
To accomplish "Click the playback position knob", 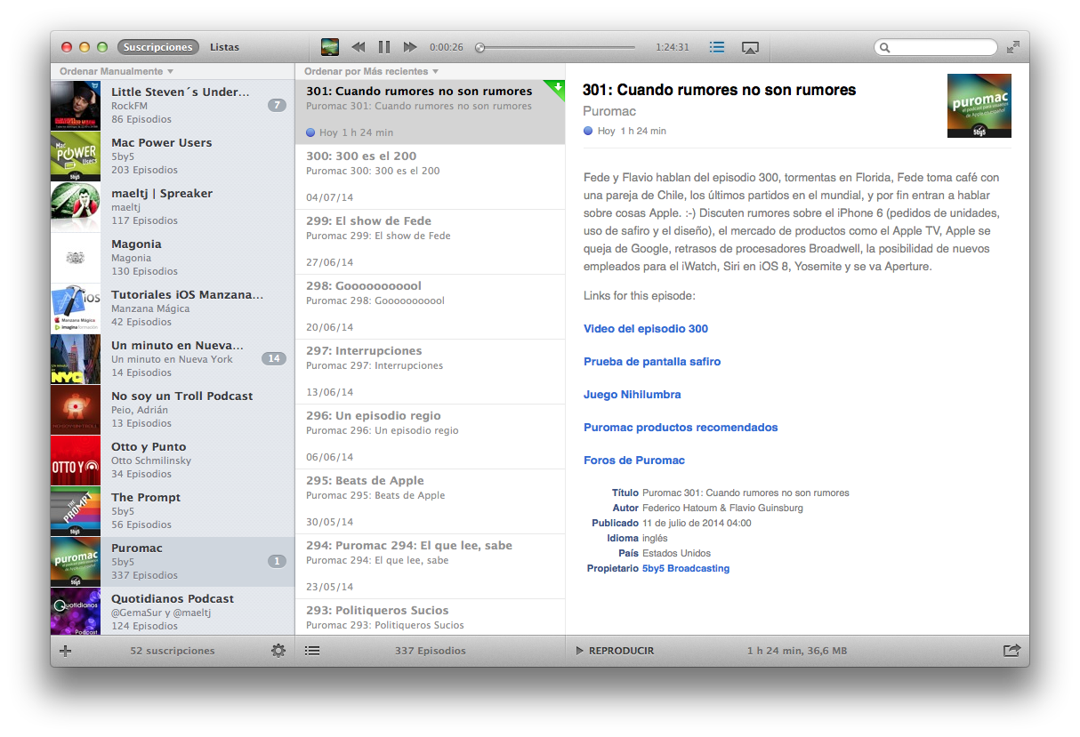I will [480, 47].
